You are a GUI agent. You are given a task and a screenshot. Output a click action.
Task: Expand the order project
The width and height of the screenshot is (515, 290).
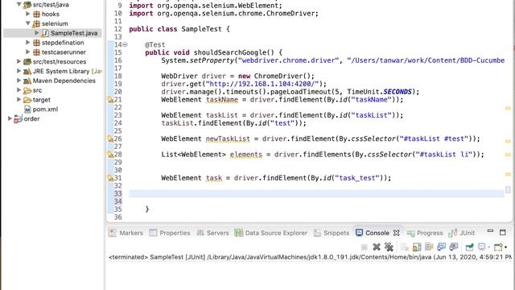[x=10, y=118]
